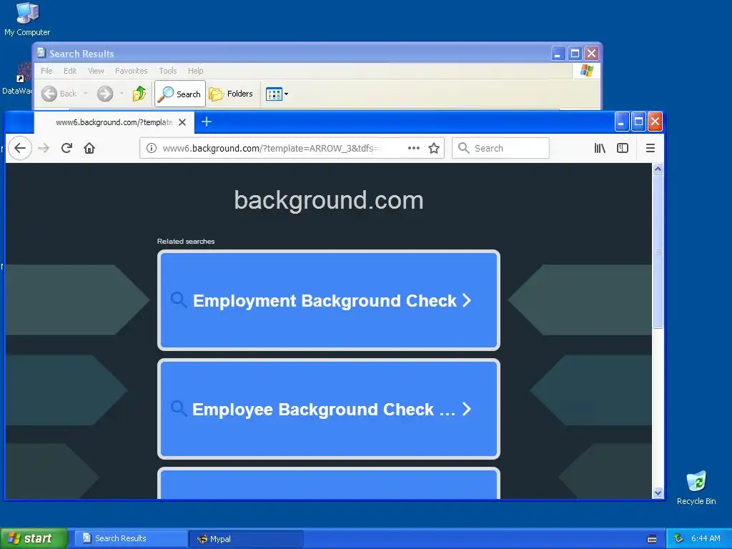This screenshot has width=732, height=549.
Task: Open the Views dropdown button
Action: pyautogui.click(x=277, y=94)
